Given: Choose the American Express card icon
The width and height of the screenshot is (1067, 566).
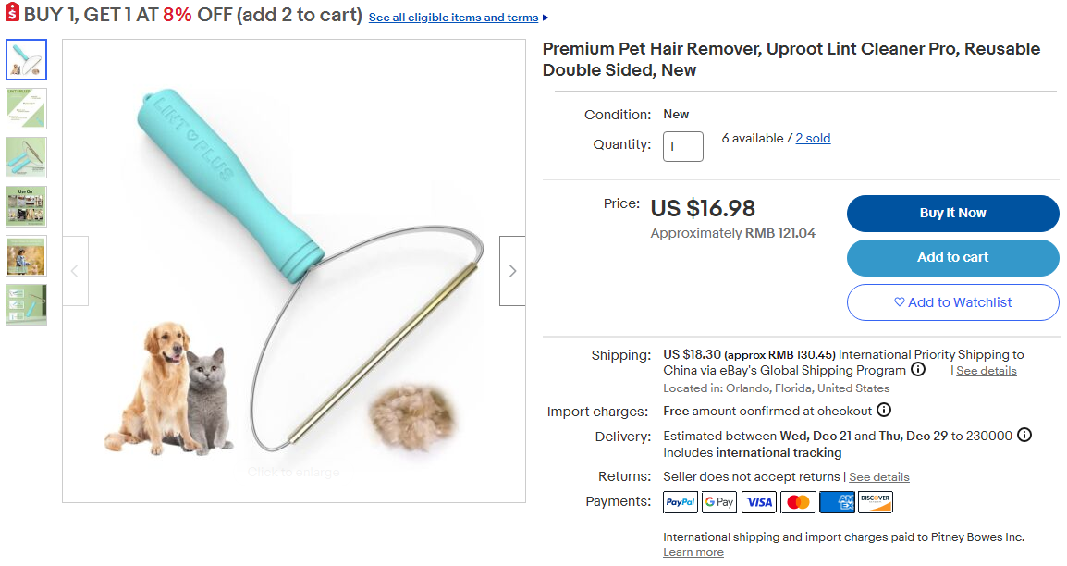Looking at the screenshot, I should [837, 502].
